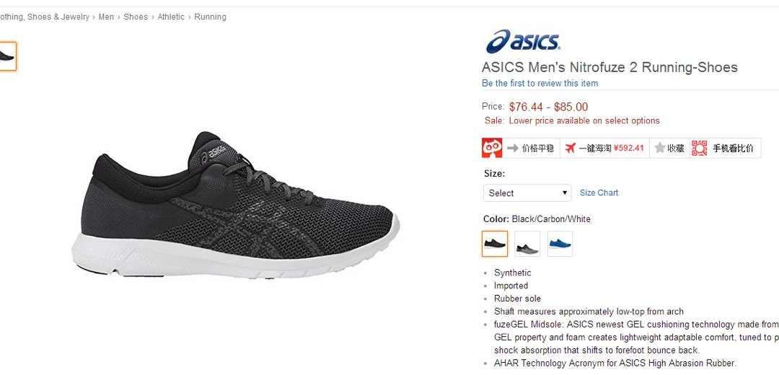
Task: Go to the Men breadcrumb category
Action: pyautogui.click(x=106, y=17)
